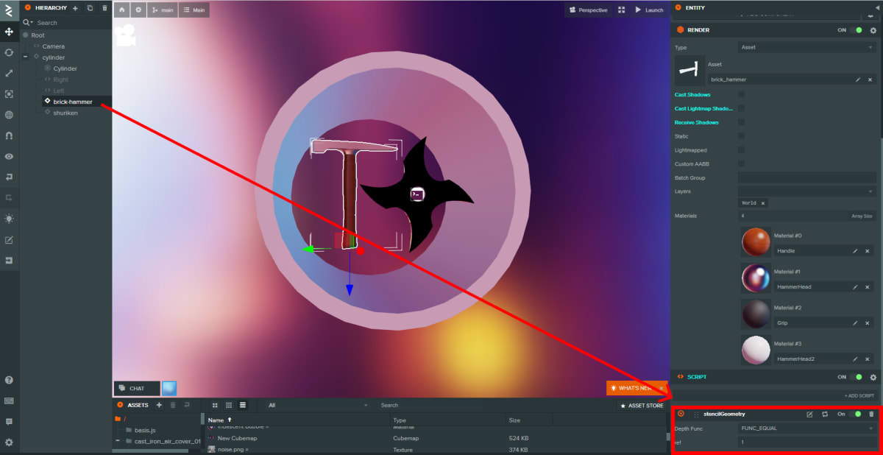Image resolution: width=883 pixels, height=455 pixels.
Task: Select the Scale gizmo tool
Action: [9, 73]
